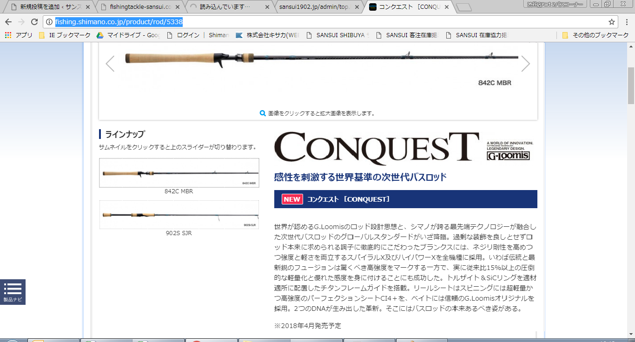Show previous rod image in slider
Image resolution: width=635 pixels, height=342 pixels.
point(110,64)
